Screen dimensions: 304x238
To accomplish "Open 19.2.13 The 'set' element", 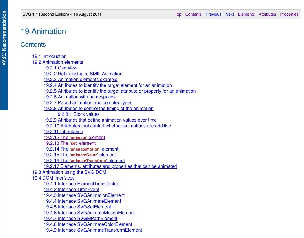I will (70, 143).
